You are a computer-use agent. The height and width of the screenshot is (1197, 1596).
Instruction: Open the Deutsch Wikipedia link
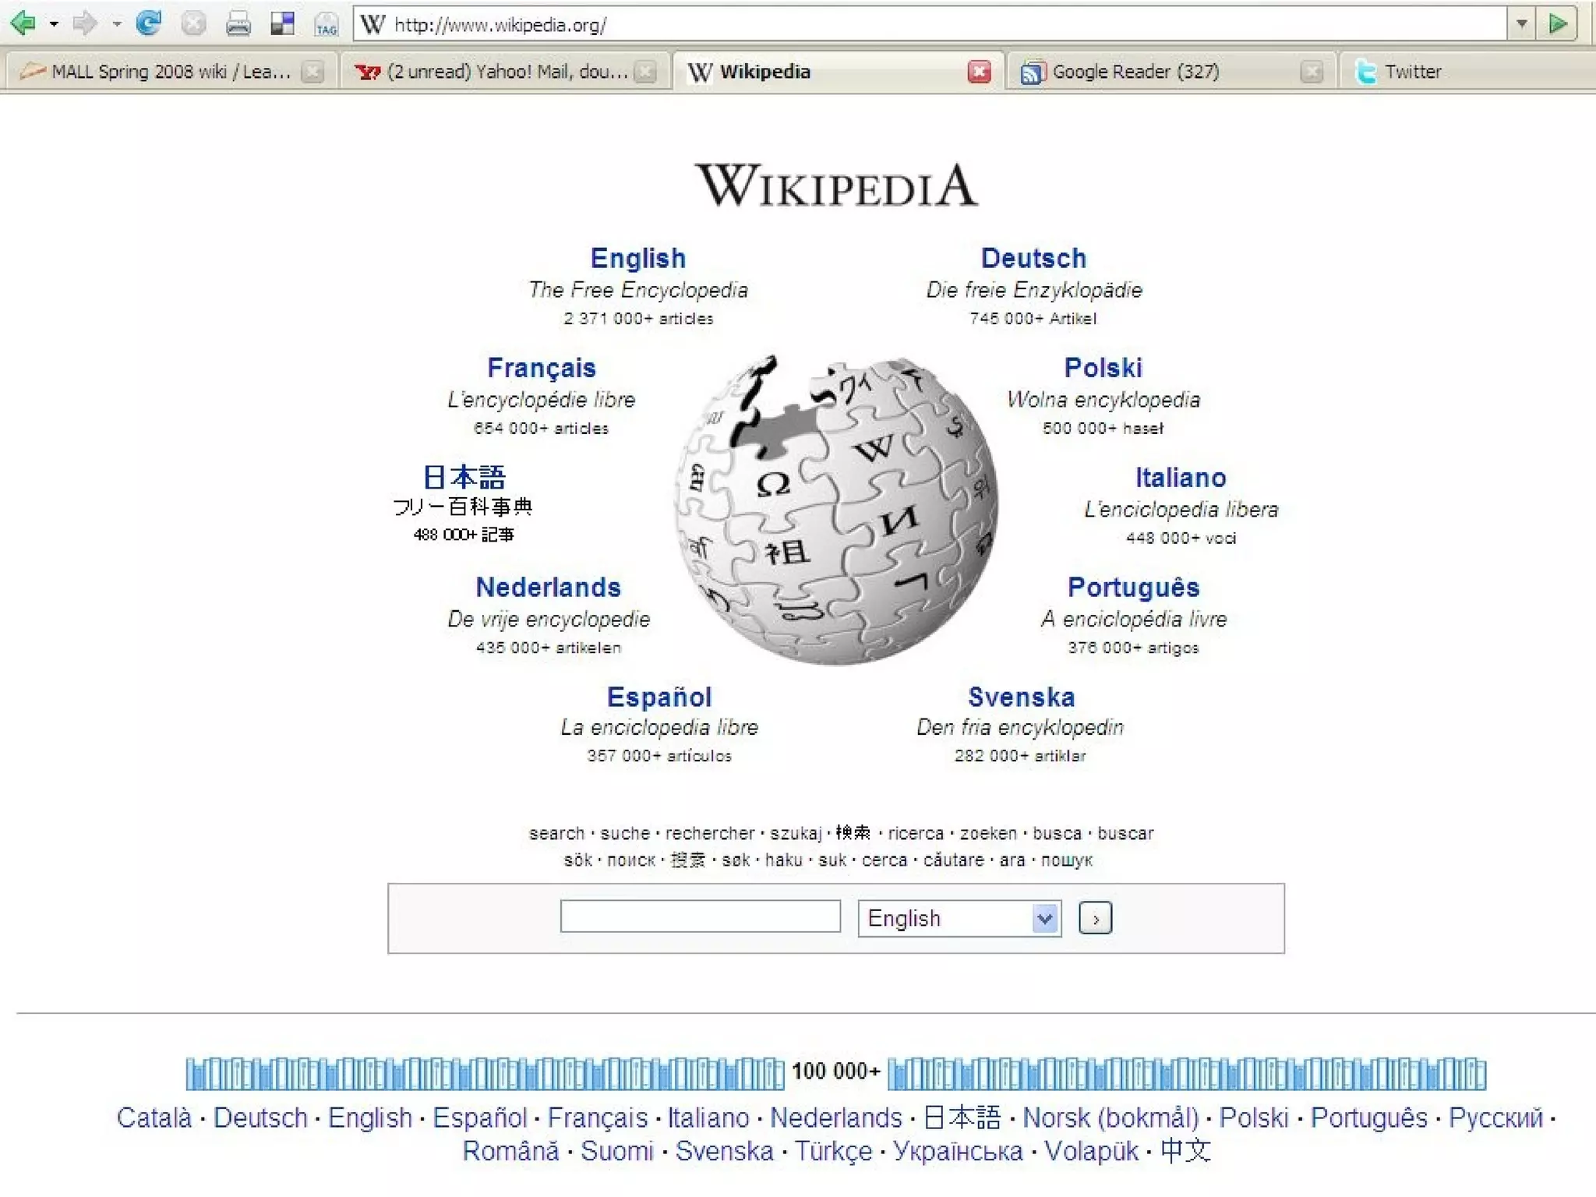point(1033,258)
